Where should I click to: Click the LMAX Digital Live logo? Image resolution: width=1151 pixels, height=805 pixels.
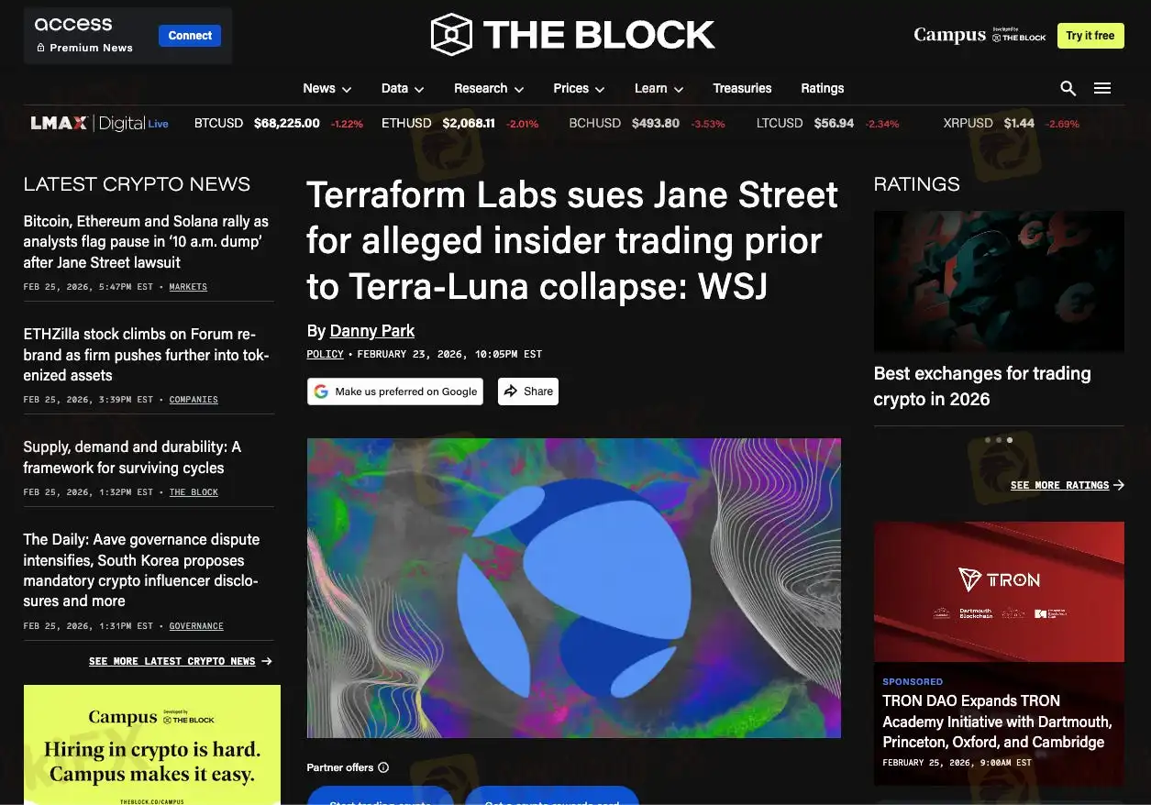(99, 123)
